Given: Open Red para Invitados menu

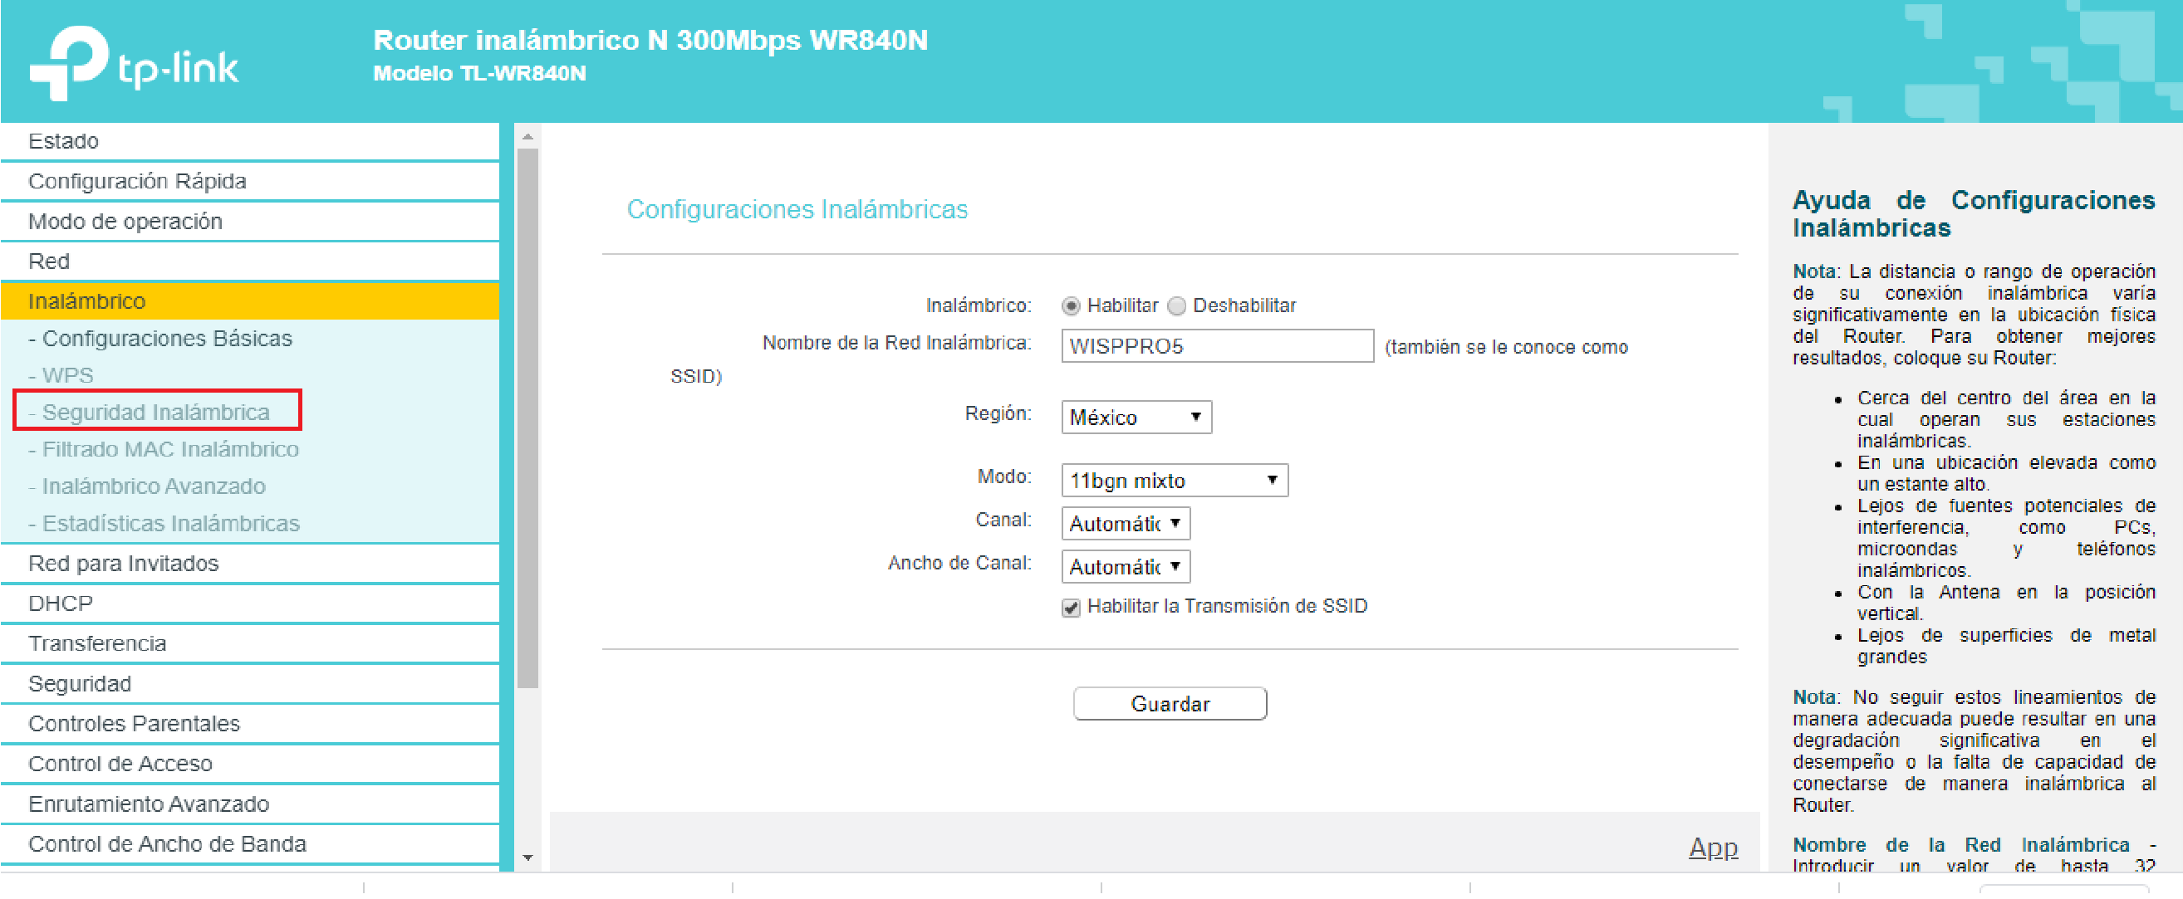Looking at the screenshot, I should click(x=124, y=564).
